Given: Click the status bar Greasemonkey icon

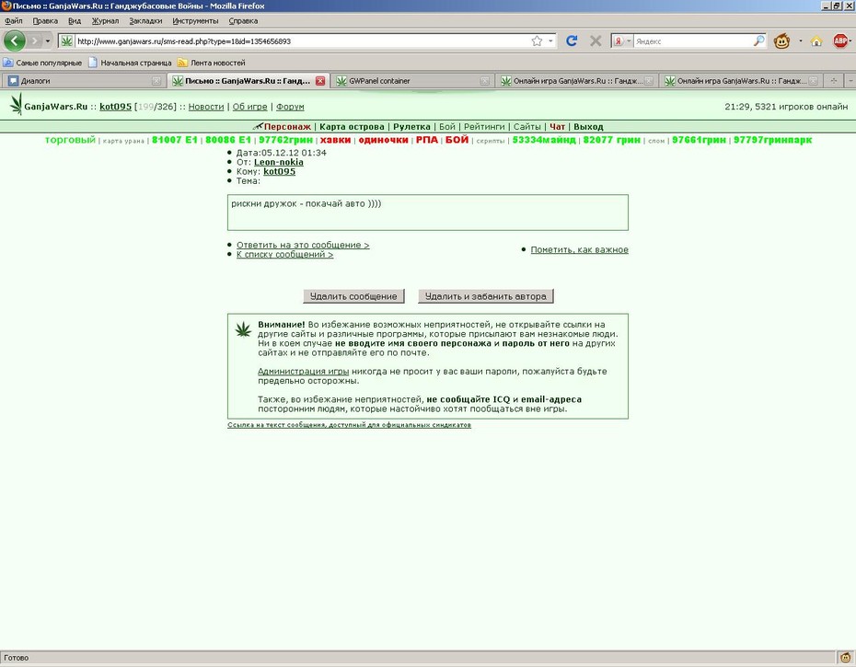Looking at the screenshot, I should [845, 658].
